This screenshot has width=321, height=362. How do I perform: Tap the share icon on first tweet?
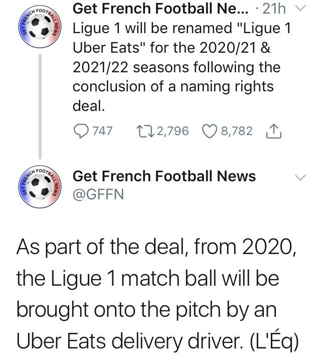(274, 131)
